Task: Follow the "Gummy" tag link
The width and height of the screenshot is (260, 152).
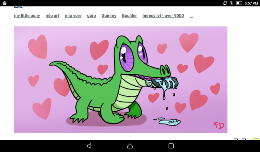Action: [x=109, y=16]
